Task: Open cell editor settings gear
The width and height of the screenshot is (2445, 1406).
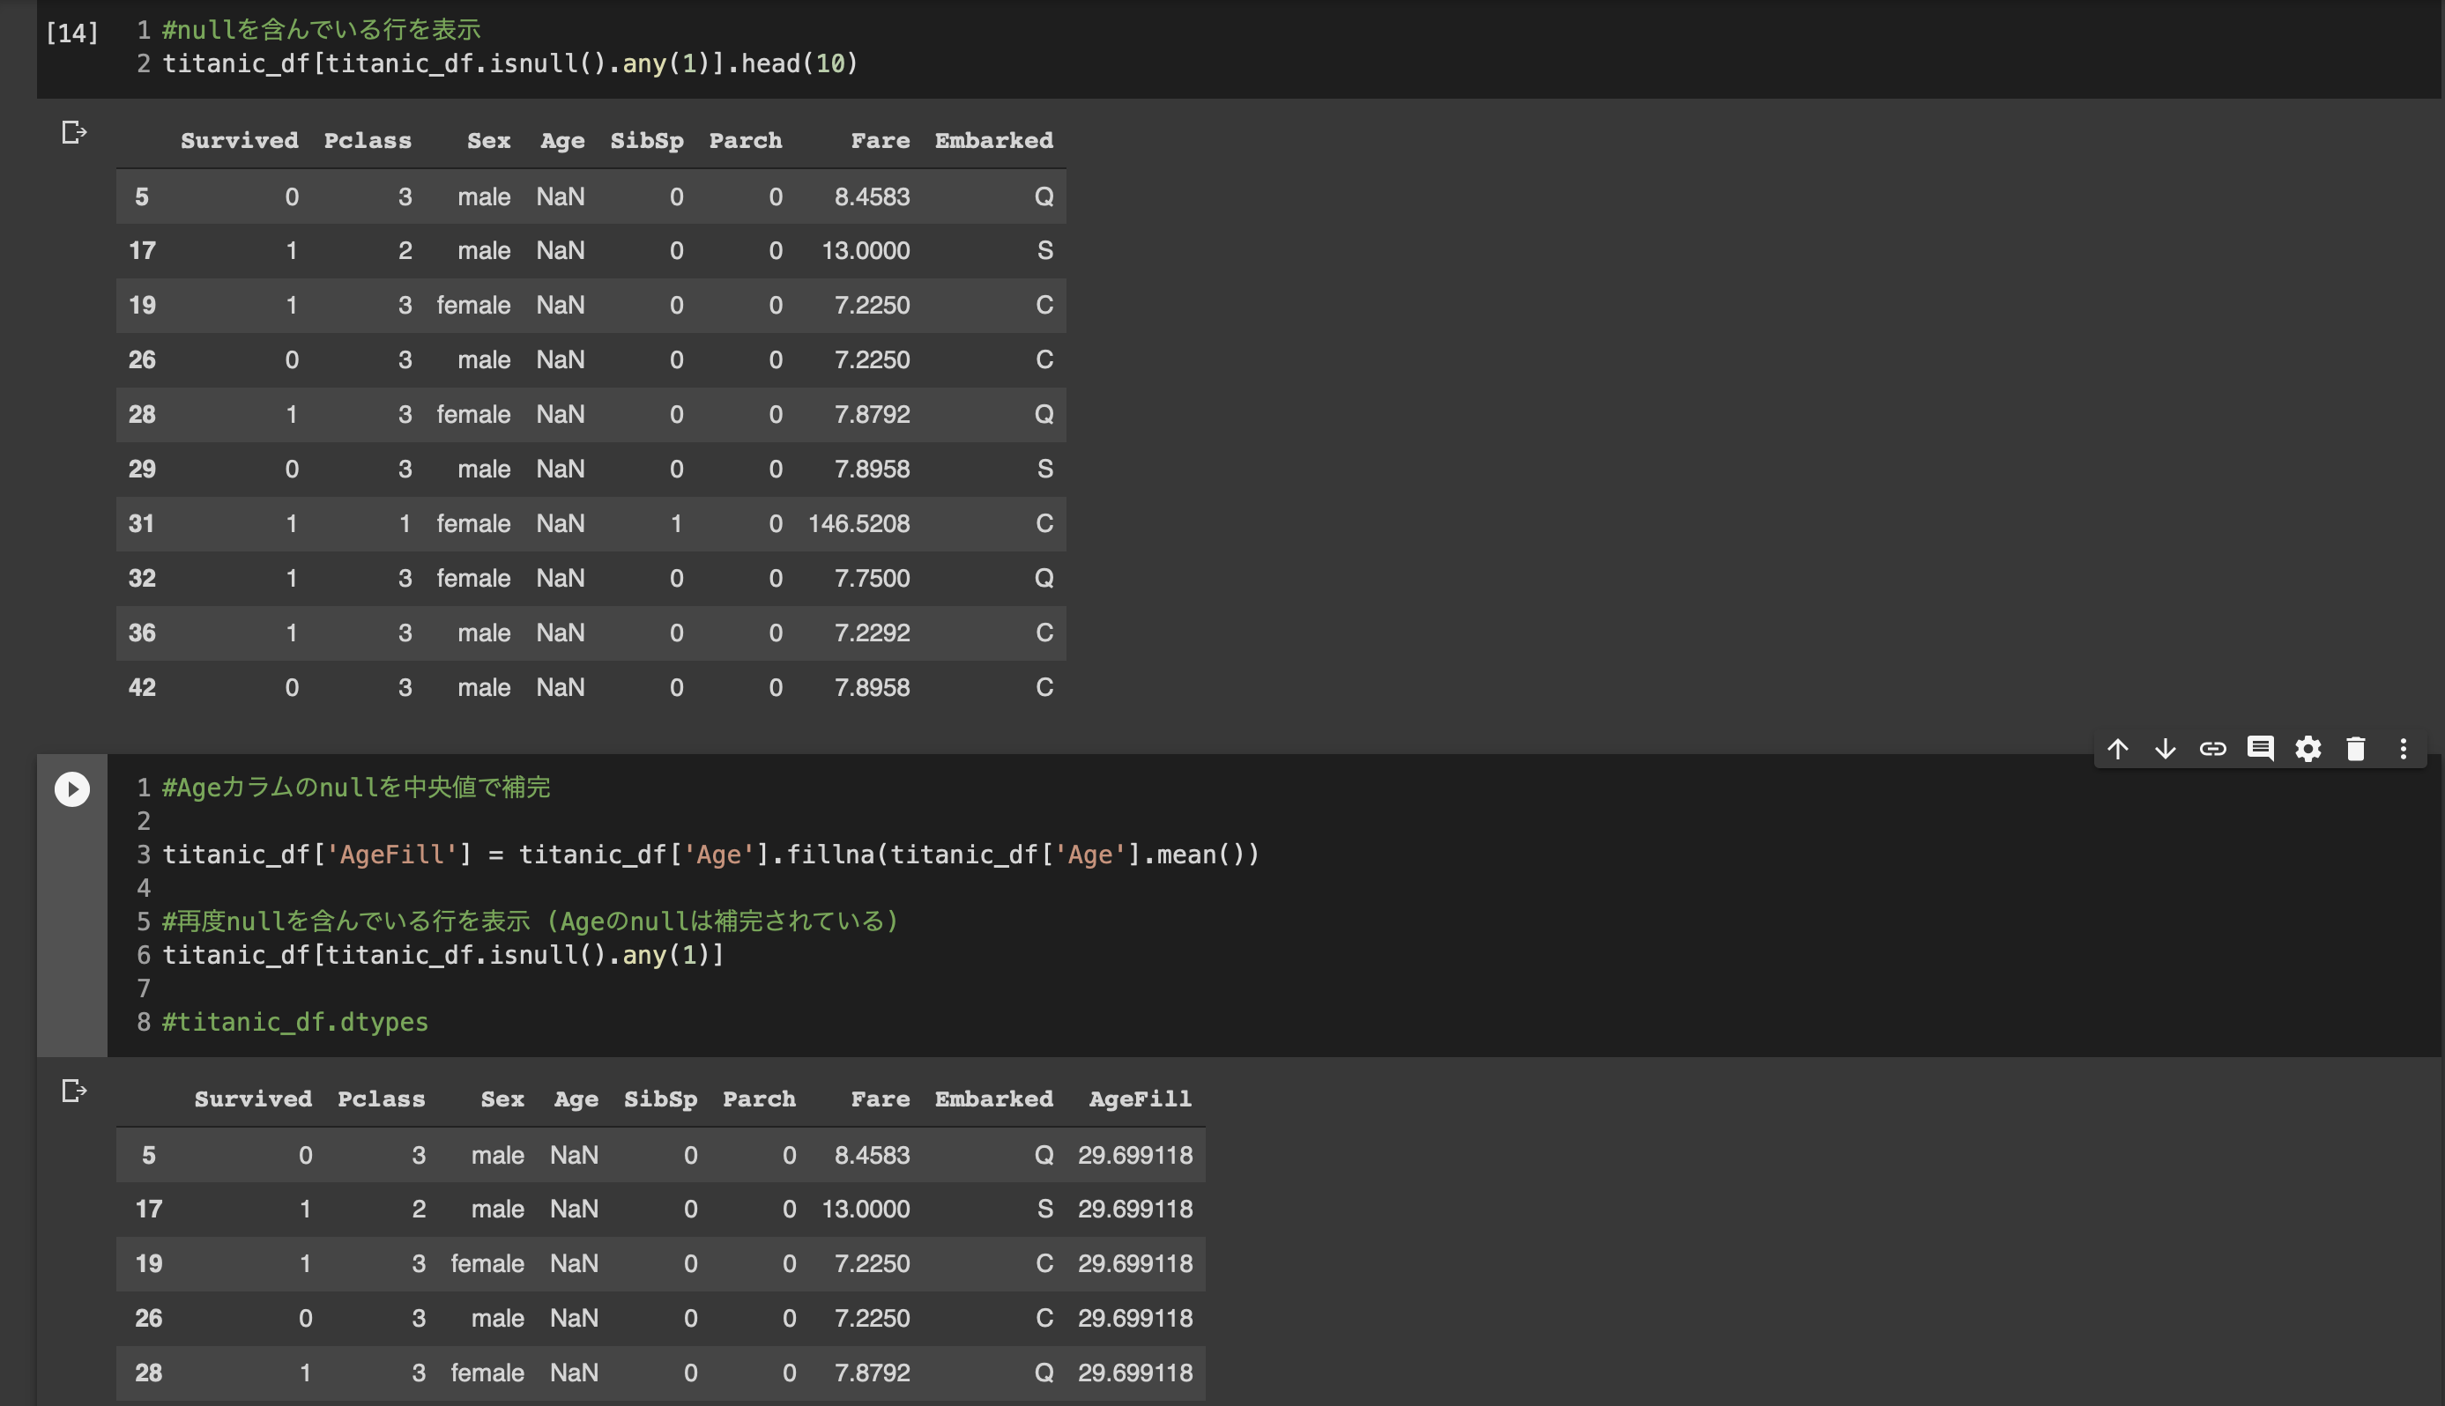Action: (x=2308, y=749)
